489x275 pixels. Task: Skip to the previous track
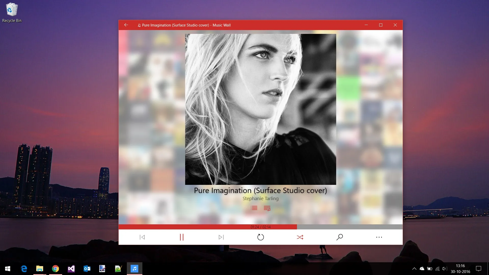point(142,237)
